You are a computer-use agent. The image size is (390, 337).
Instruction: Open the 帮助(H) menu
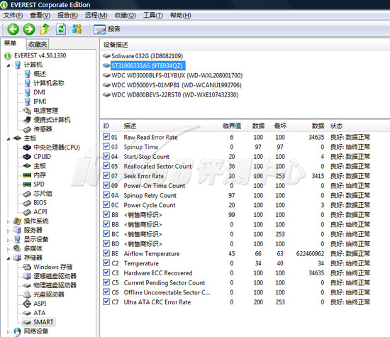(x=181, y=16)
